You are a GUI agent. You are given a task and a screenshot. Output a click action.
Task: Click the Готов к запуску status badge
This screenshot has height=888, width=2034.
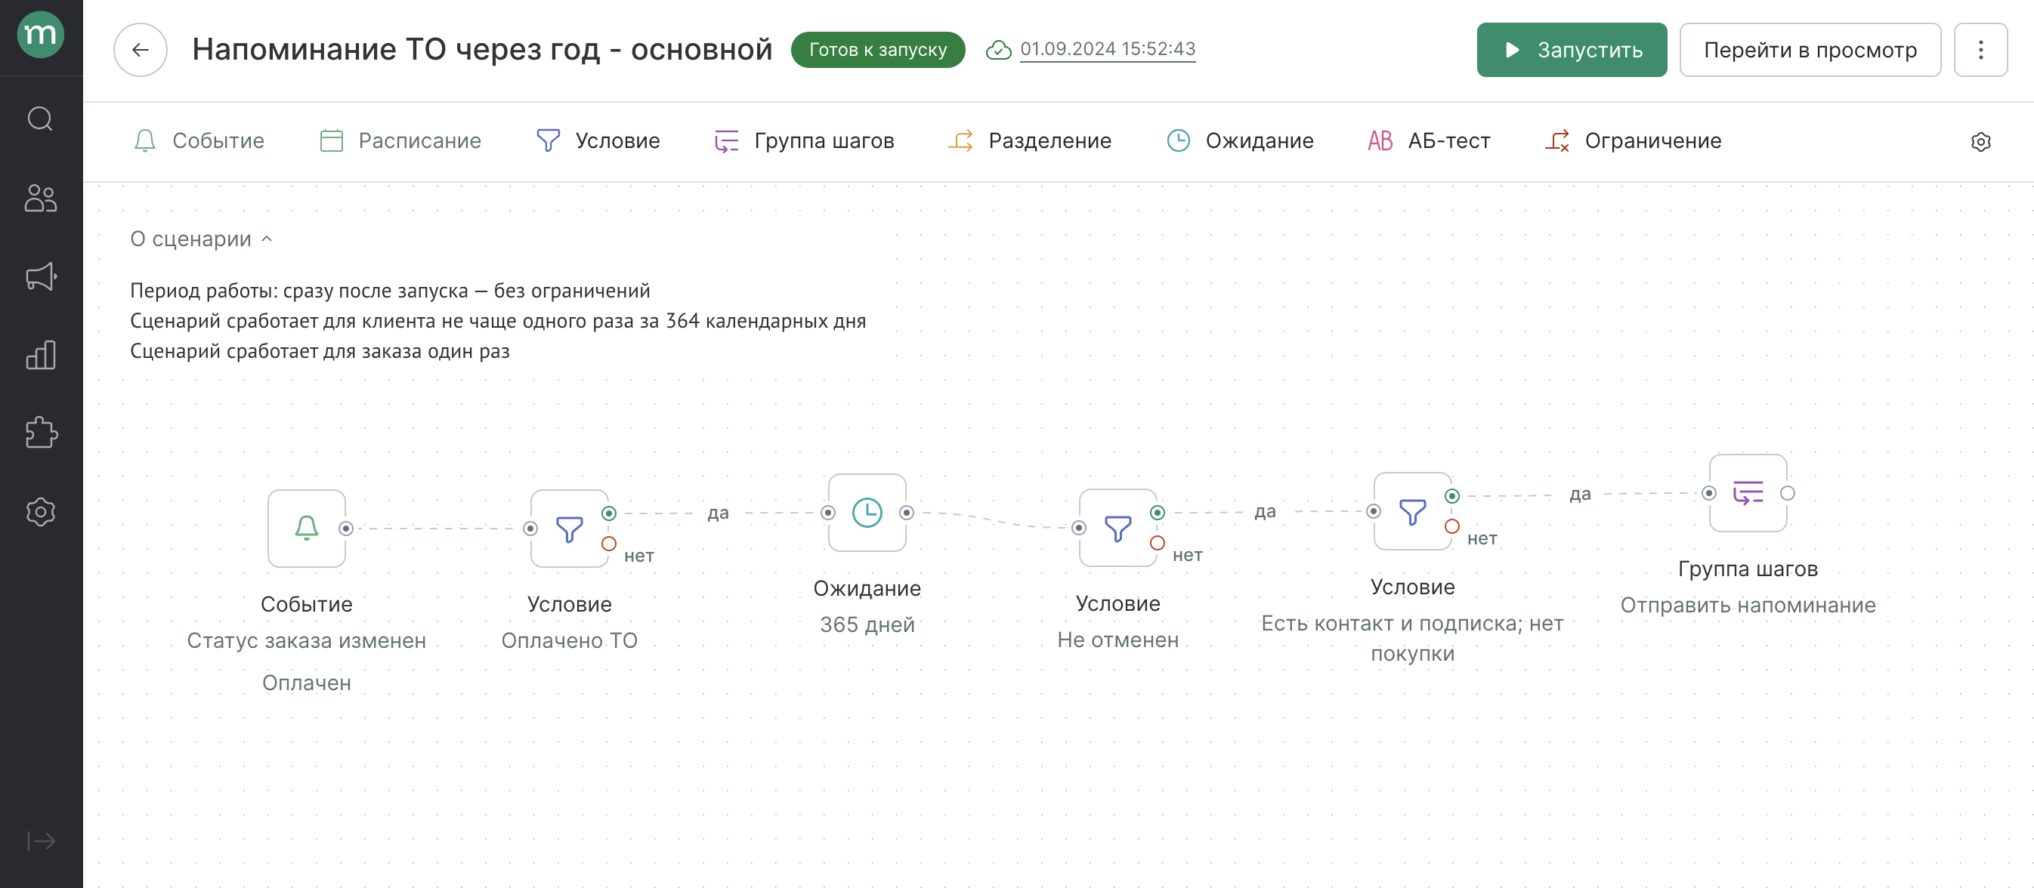point(877,50)
